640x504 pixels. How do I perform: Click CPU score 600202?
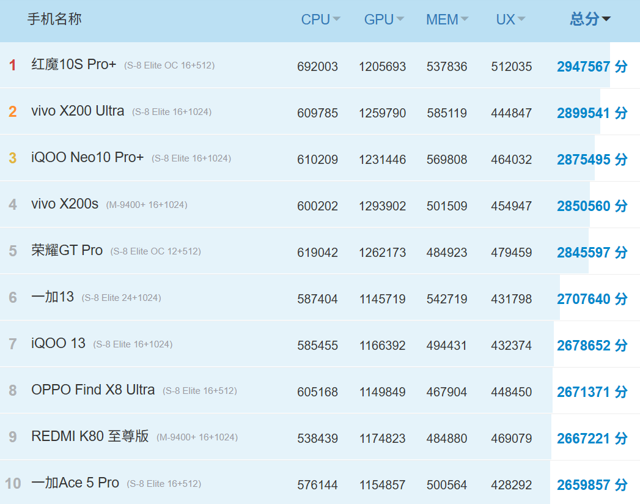[317, 206]
